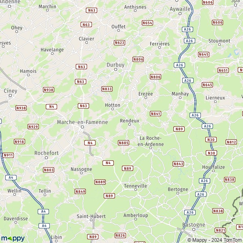Screen dimensions: 243x243
Task: Select the N803 road shield near Rochefort
Action: pyautogui.click(x=49, y=170)
